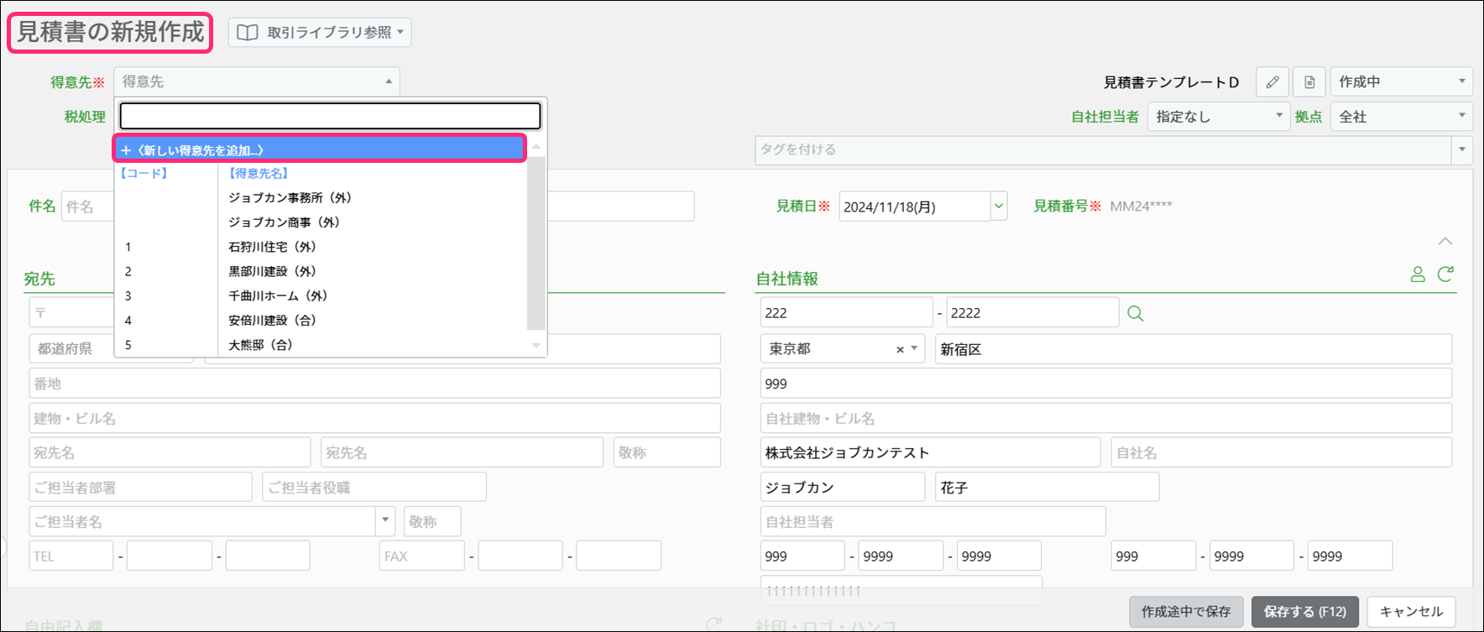This screenshot has height=632, width=1484.
Task: Click the magnifier icon next to postal code
Action: point(1135,313)
